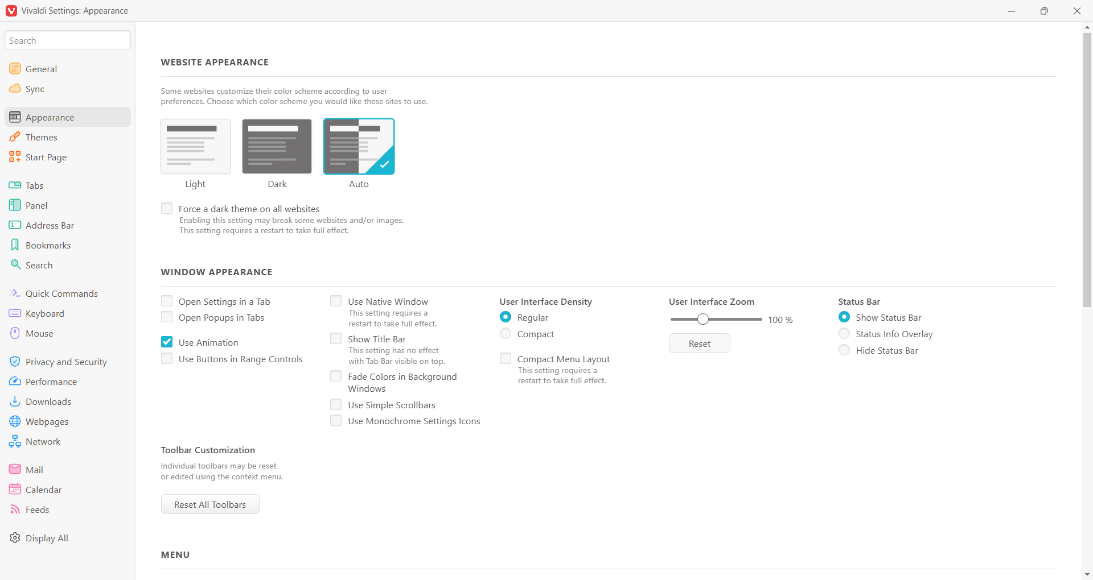Click the Display All gear icon
The width and height of the screenshot is (1093, 580).
[15, 538]
